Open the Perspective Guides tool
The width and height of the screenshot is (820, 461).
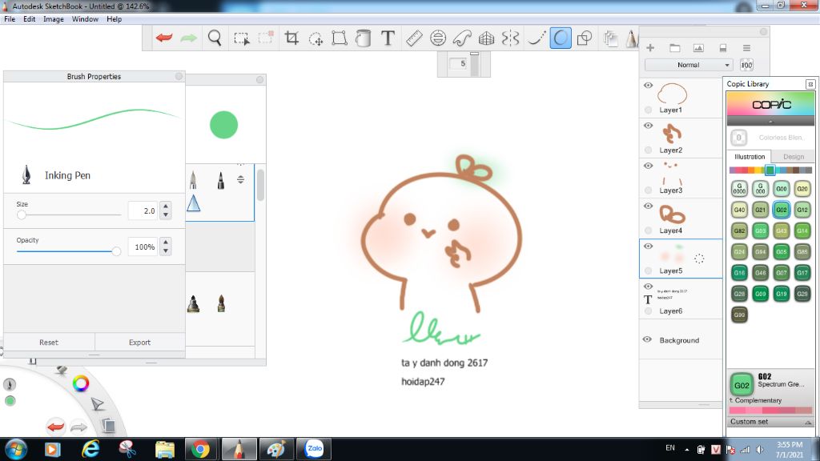click(486, 38)
